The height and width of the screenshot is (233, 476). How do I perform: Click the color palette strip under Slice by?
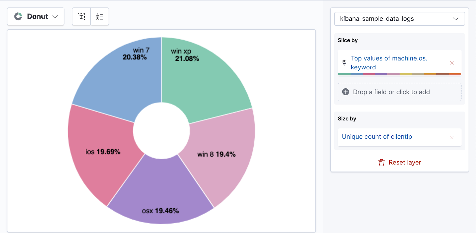399,74
